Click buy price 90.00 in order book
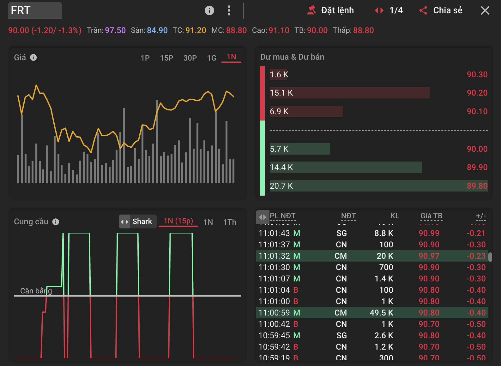Image resolution: width=501 pixels, height=366 pixels. [477, 149]
